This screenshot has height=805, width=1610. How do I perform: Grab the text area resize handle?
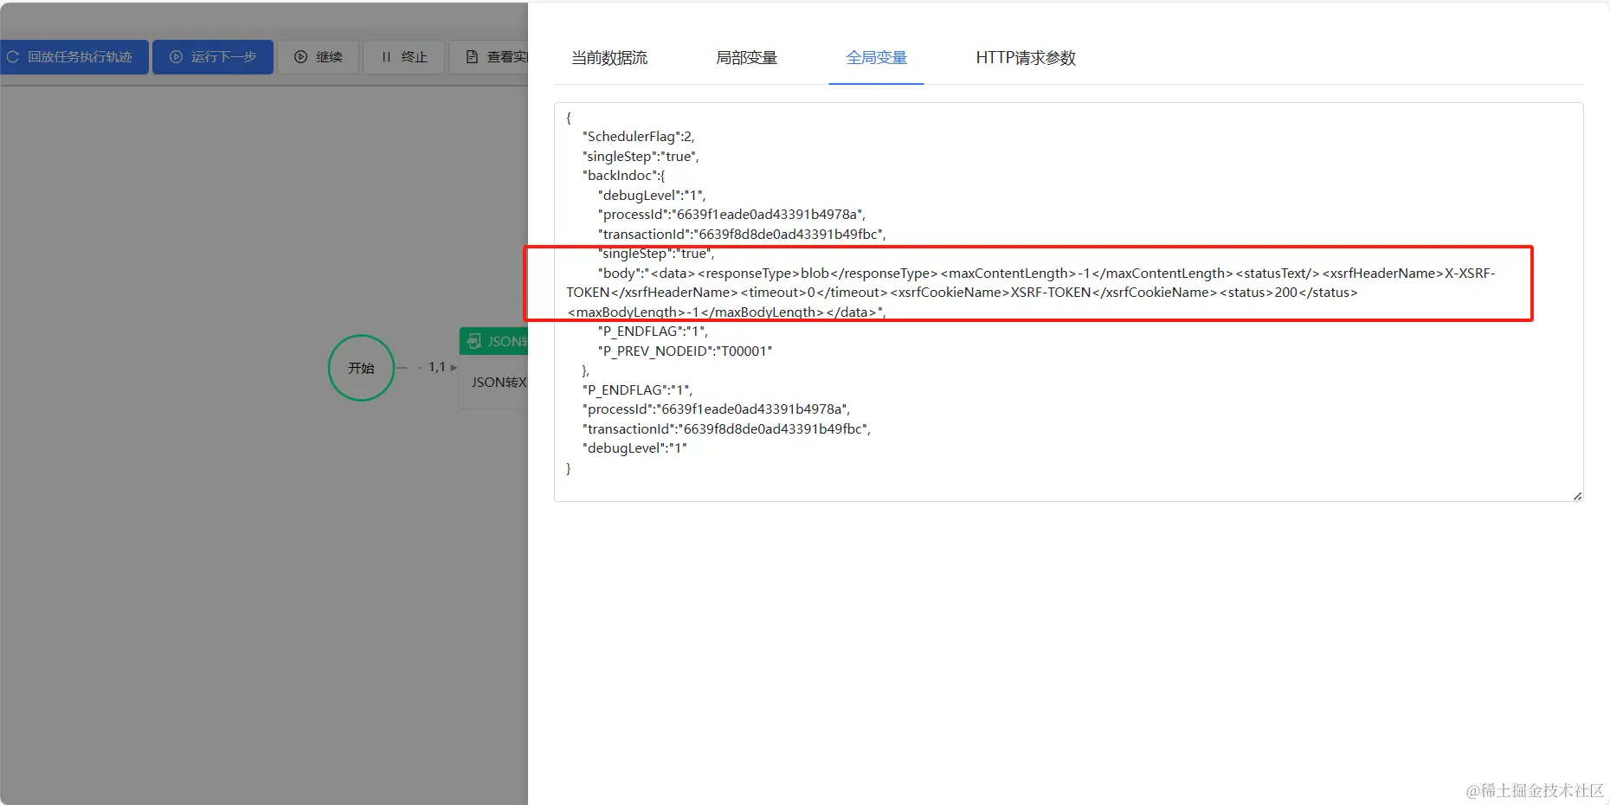[x=1577, y=496]
